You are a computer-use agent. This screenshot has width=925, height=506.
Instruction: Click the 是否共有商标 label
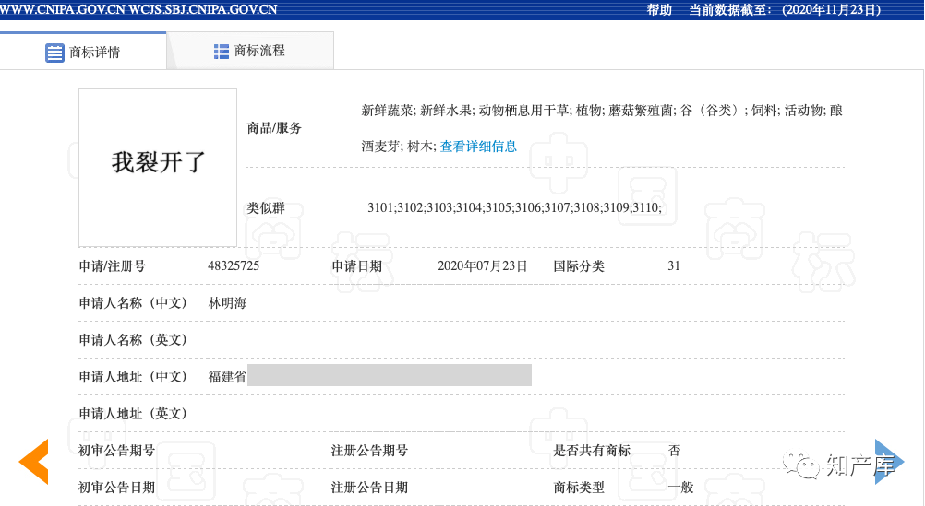[x=592, y=451]
